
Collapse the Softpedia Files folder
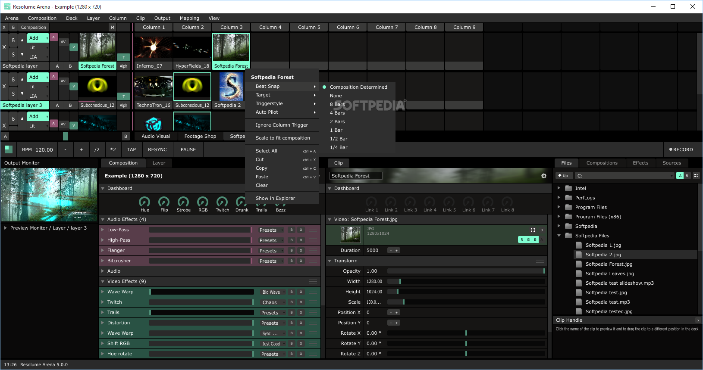pos(559,236)
